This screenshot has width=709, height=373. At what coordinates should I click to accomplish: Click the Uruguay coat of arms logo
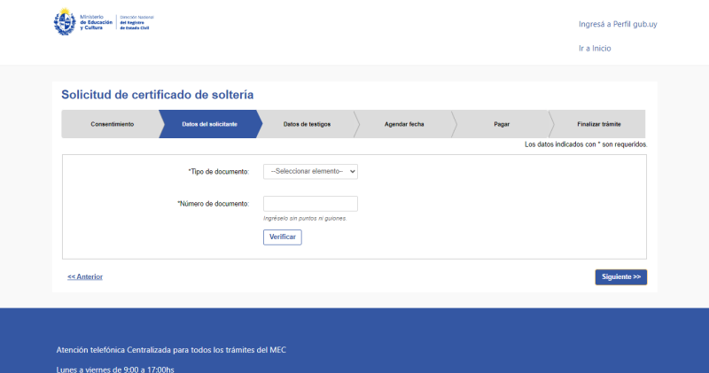point(65,22)
